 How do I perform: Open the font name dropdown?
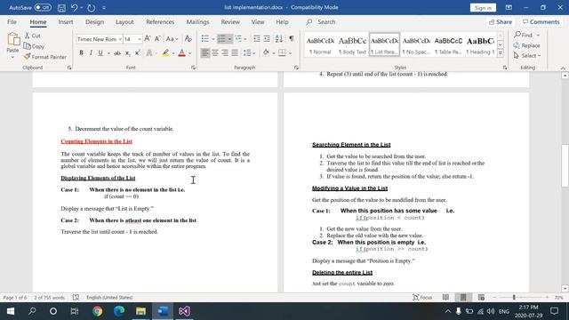[120, 39]
